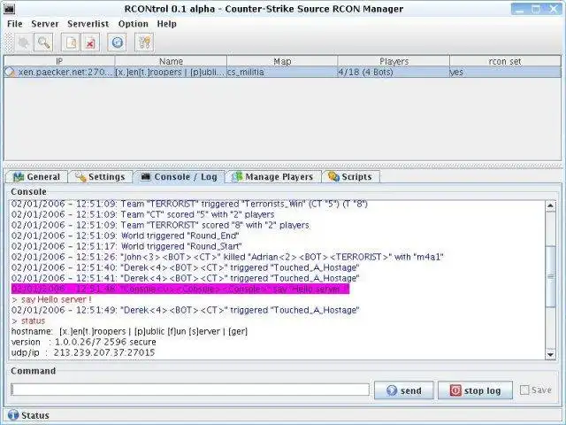Click the World triggered "Round_End" line
The width and height of the screenshot is (566, 425).
tap(126, 236)
